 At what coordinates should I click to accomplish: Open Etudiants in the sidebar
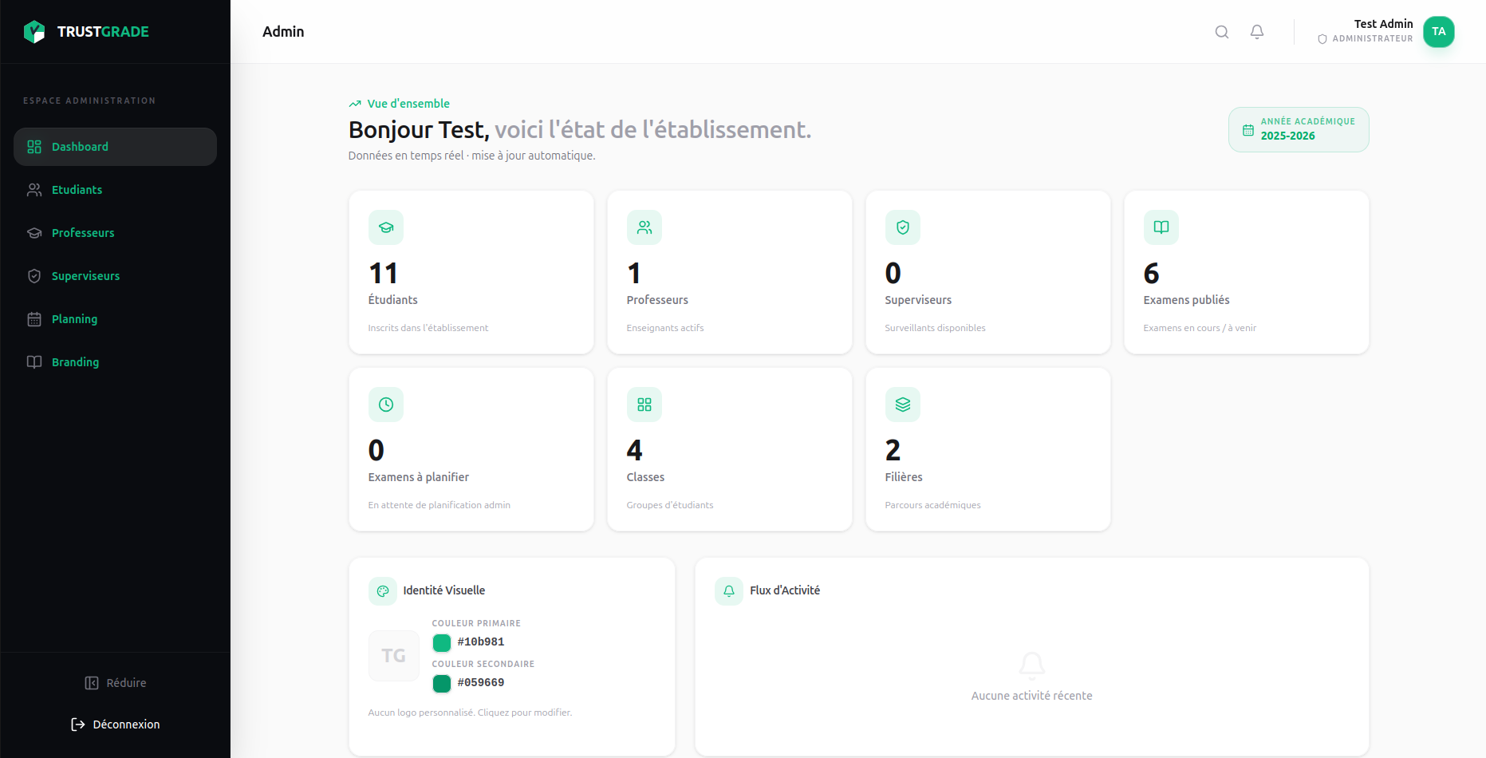pos(77,190)
